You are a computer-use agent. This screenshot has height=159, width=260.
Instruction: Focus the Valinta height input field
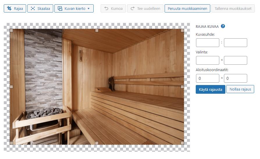pyautogui.click(x=235, y=60)
